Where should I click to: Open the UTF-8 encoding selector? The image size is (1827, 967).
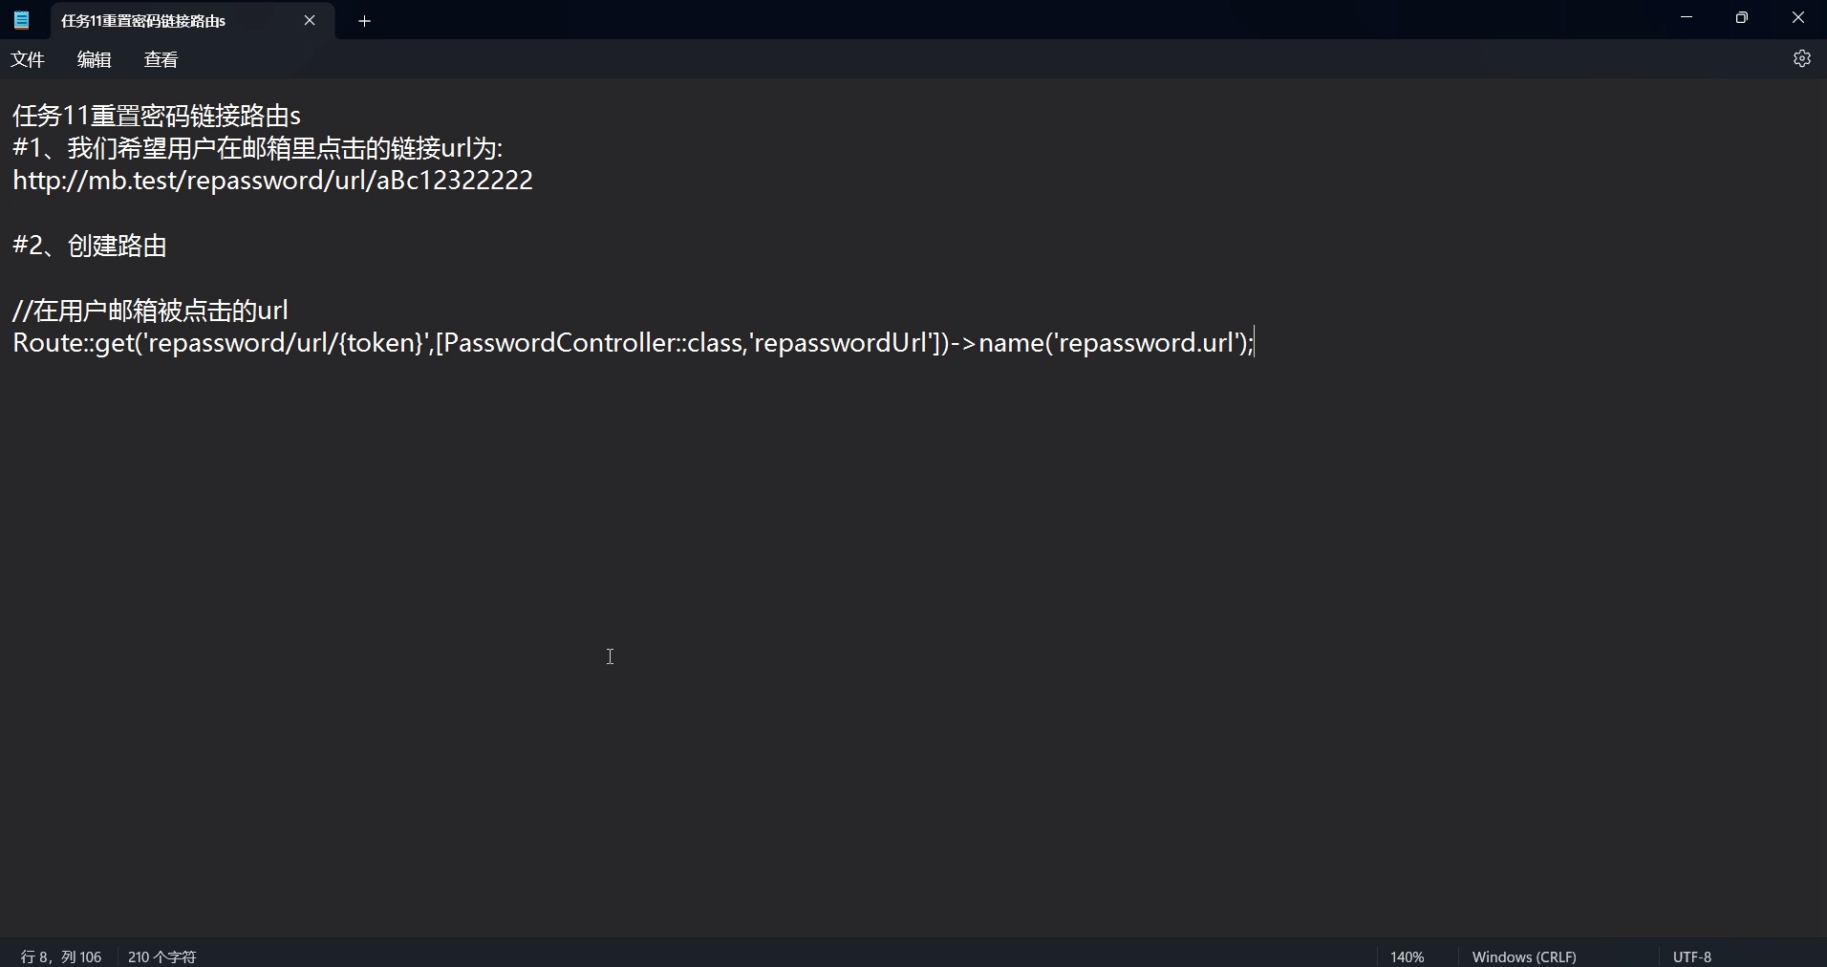click(1691, 956)
